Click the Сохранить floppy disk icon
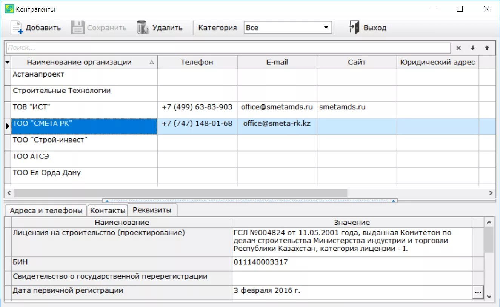The height and width of the screenshot is (307, 500). (x=78, y=28)
